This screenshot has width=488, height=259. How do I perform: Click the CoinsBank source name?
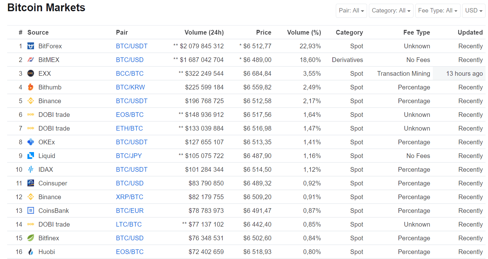point(54,211)
